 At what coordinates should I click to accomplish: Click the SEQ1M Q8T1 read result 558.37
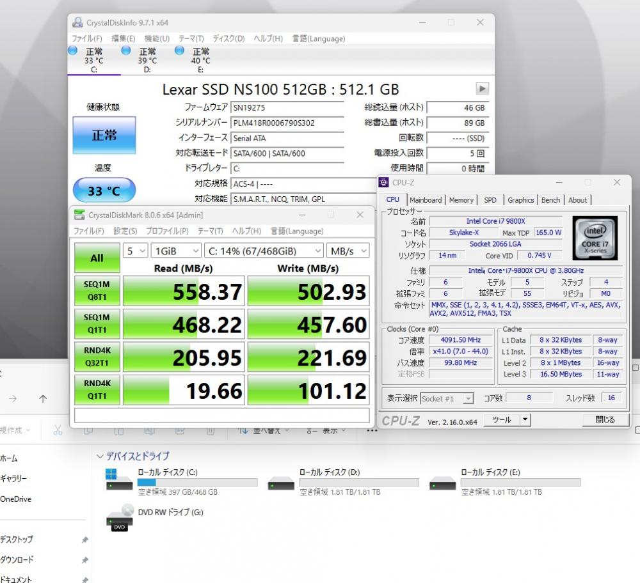(184, 291)
